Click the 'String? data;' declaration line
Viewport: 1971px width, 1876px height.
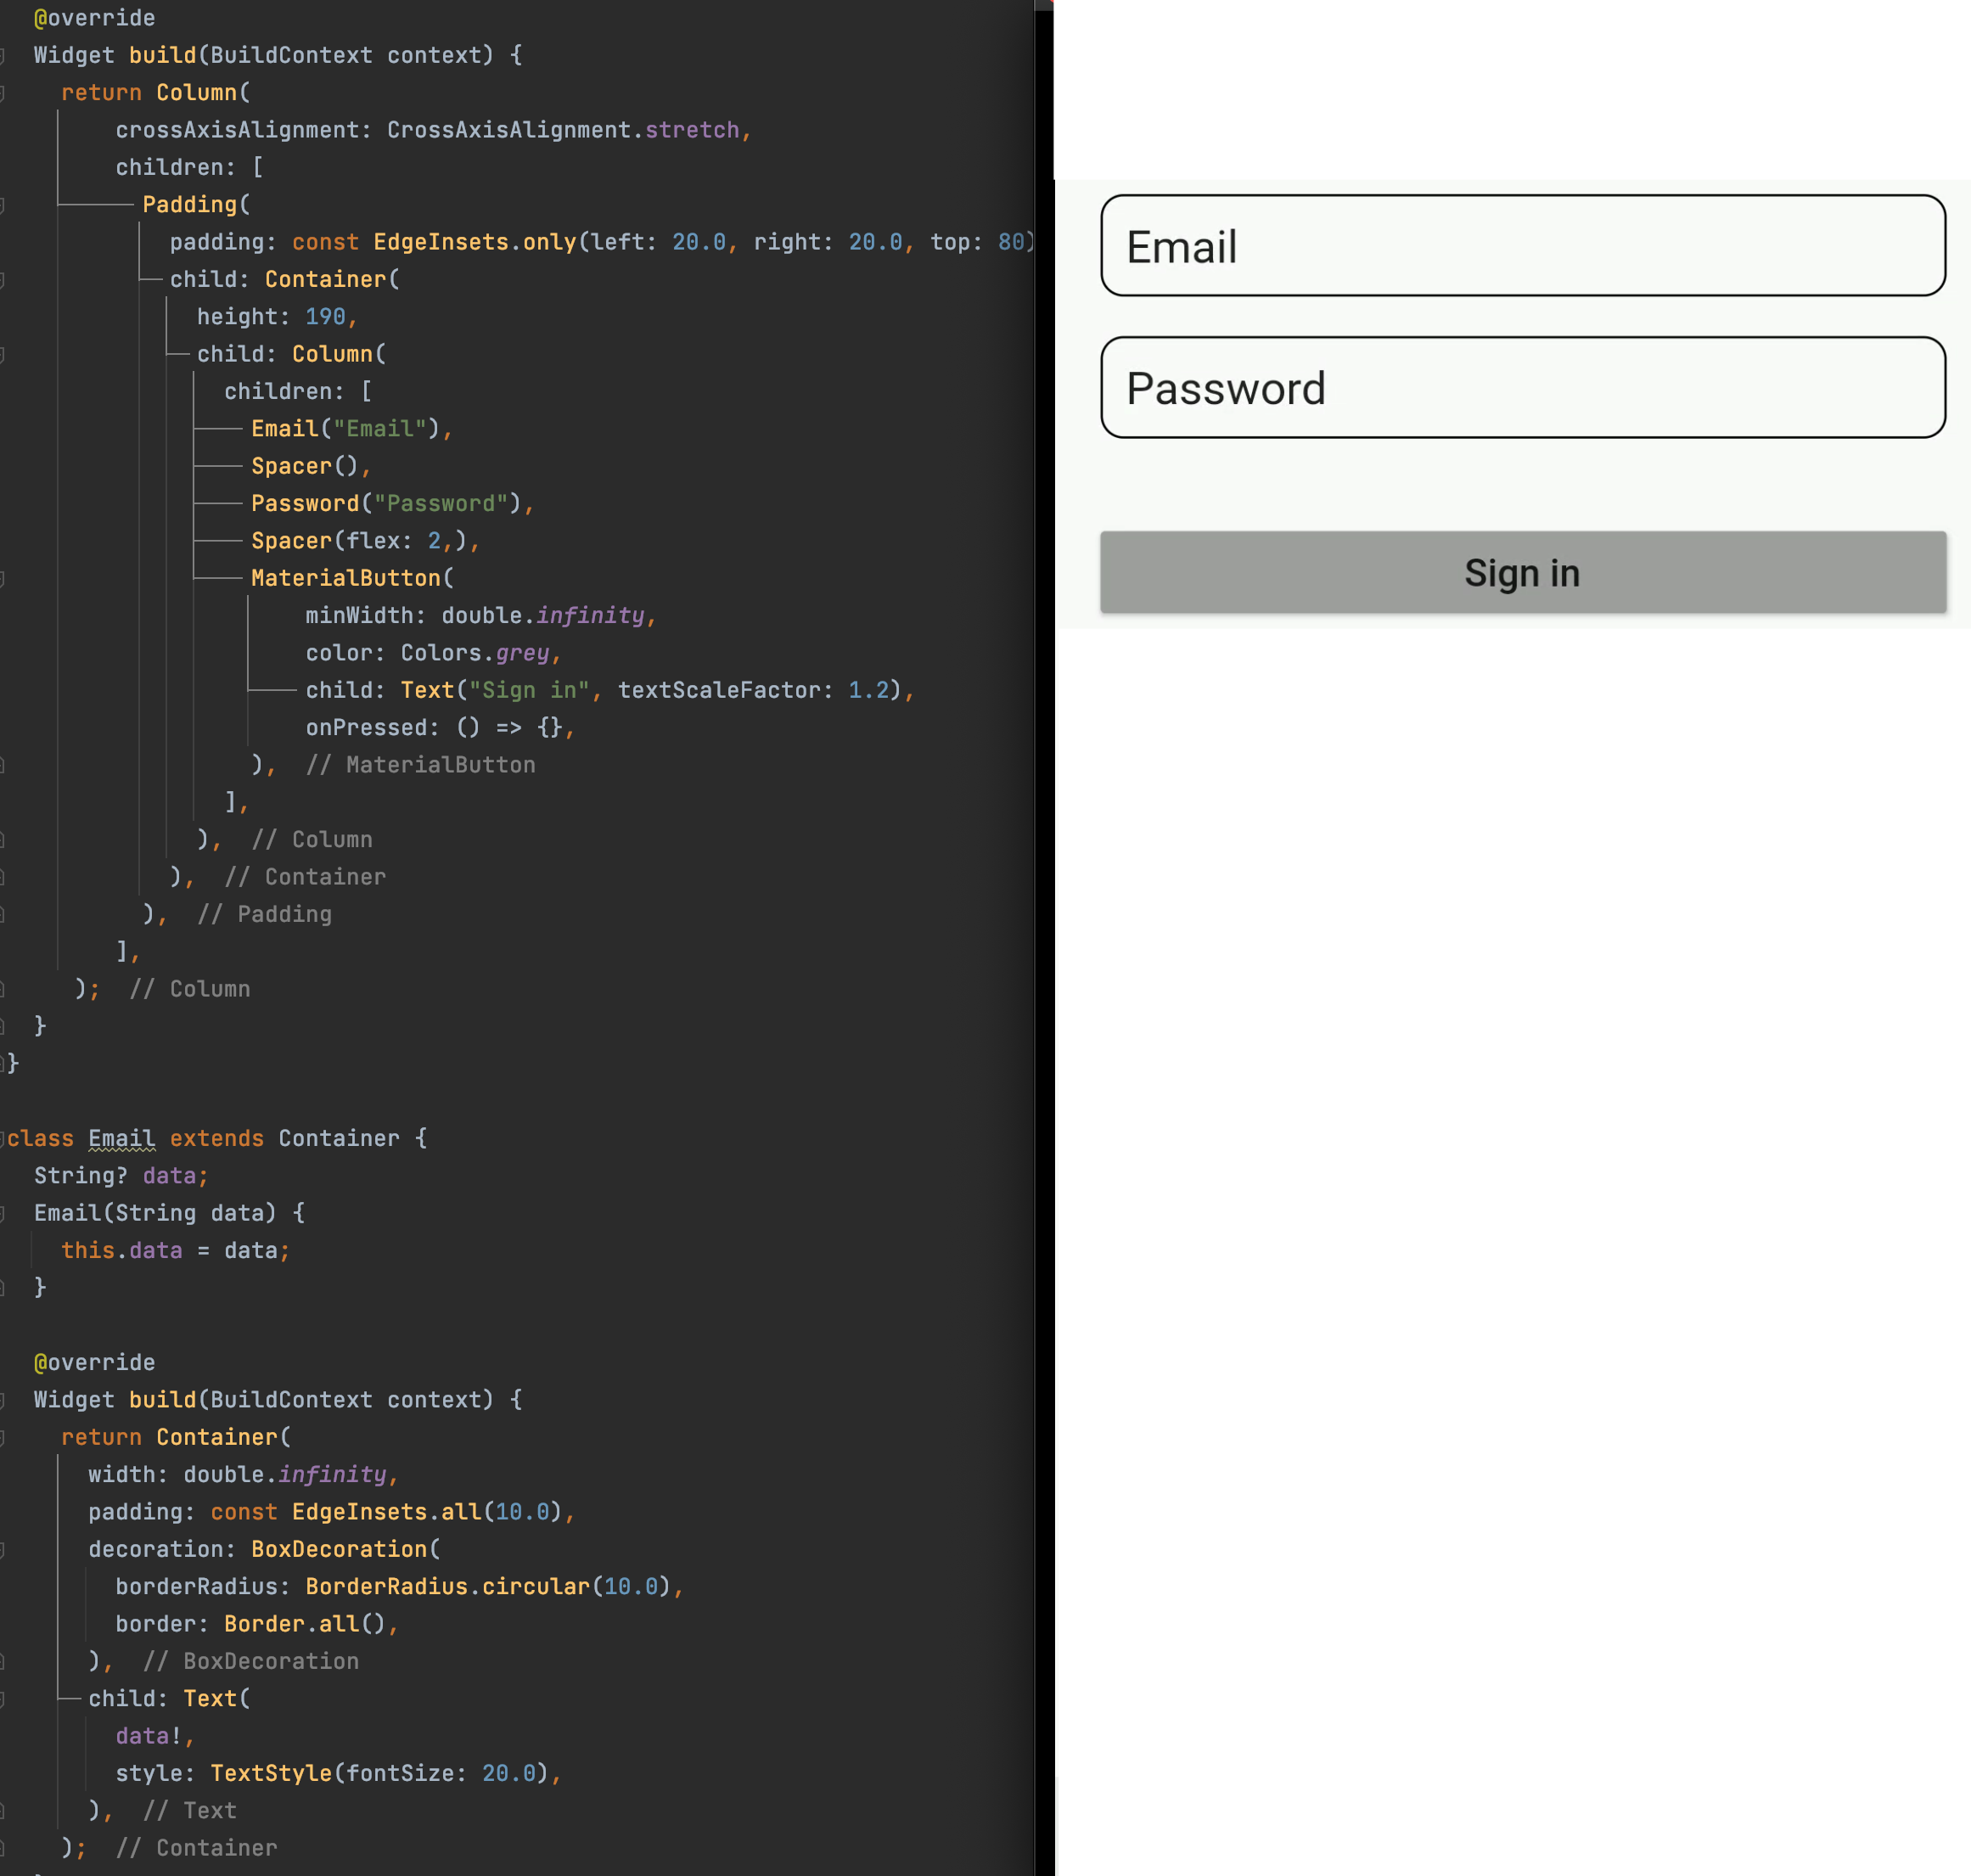pos(121,1176)
